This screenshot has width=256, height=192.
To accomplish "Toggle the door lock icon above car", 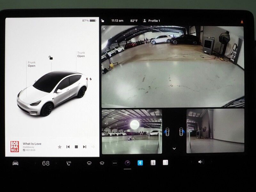I will pos(51,58).
